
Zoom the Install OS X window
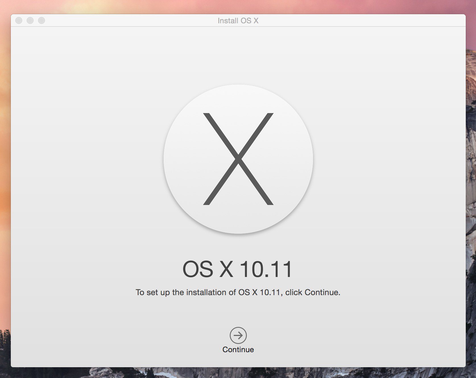pyautogui.click(x=42, y=20)
